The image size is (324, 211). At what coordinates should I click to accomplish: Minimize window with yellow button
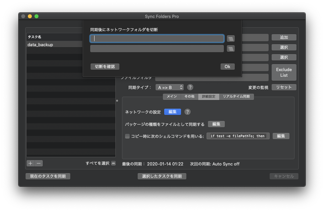(30, 16)
